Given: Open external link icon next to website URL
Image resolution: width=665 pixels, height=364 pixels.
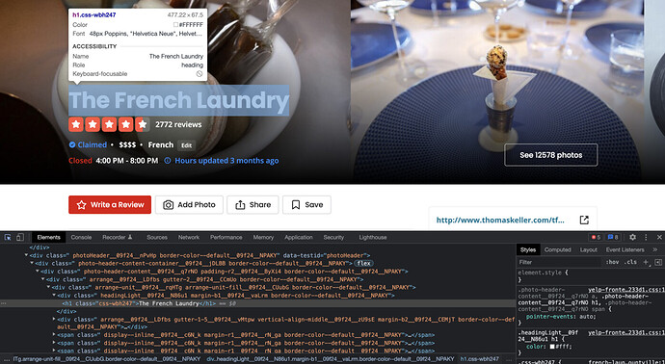Looking at the screenshot, I should tap(584, 220).
